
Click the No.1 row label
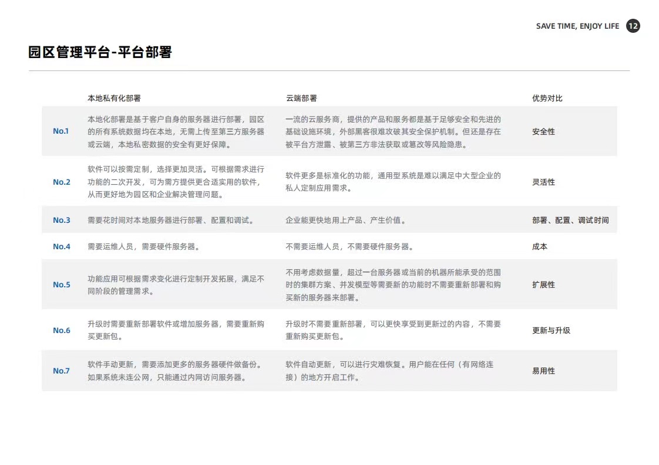61,131
